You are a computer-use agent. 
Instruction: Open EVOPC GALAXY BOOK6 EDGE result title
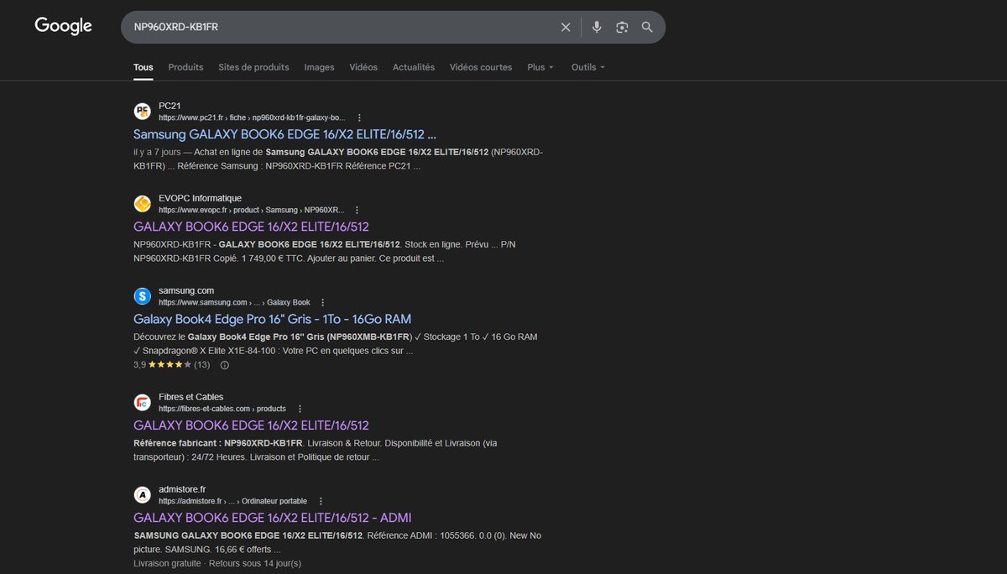click(x=251, y=227)
